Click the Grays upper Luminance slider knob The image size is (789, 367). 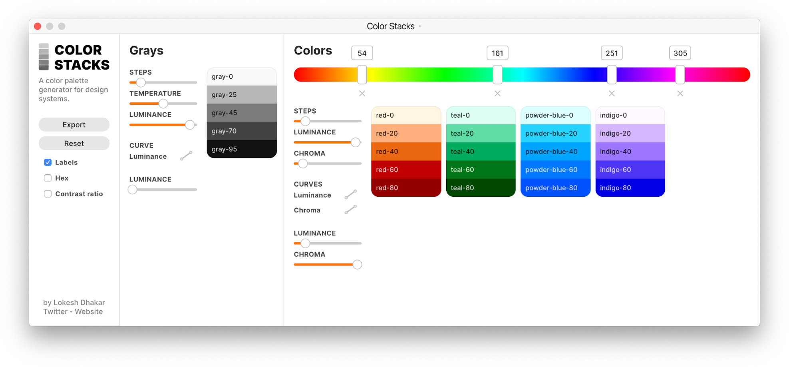click(190, 125)
